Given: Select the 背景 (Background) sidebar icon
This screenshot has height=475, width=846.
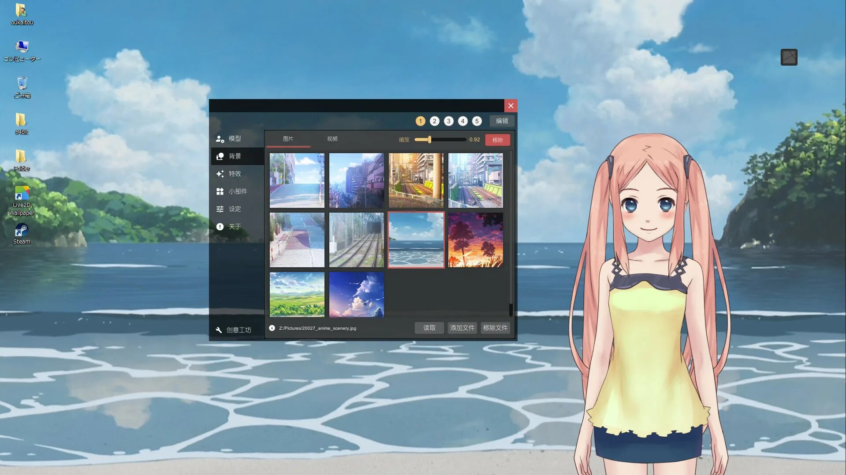Looking at the screenshot, I should click(220, 156).
